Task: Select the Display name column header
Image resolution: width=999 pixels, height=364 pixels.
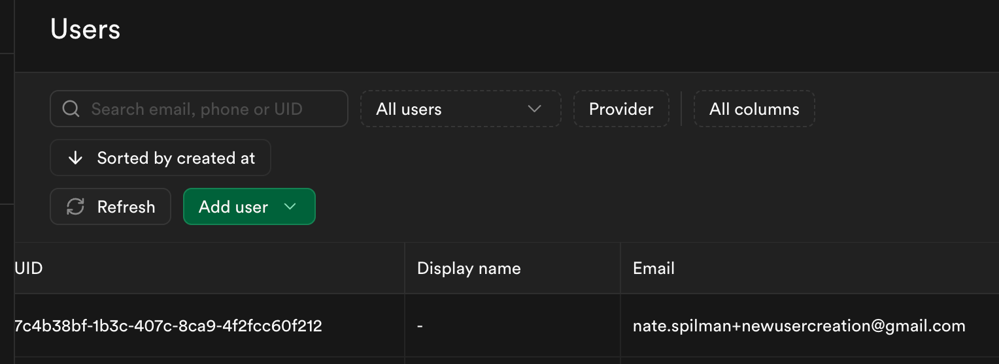Action: [513, 268]
